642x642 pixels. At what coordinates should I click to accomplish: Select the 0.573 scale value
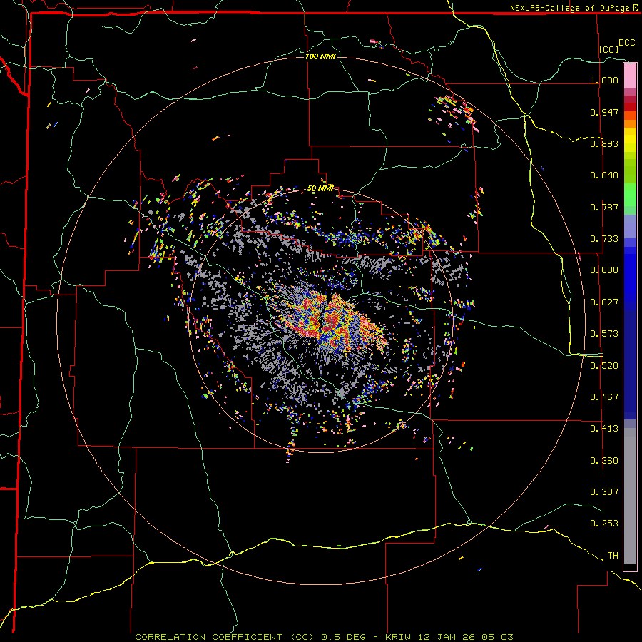(604, 334)
